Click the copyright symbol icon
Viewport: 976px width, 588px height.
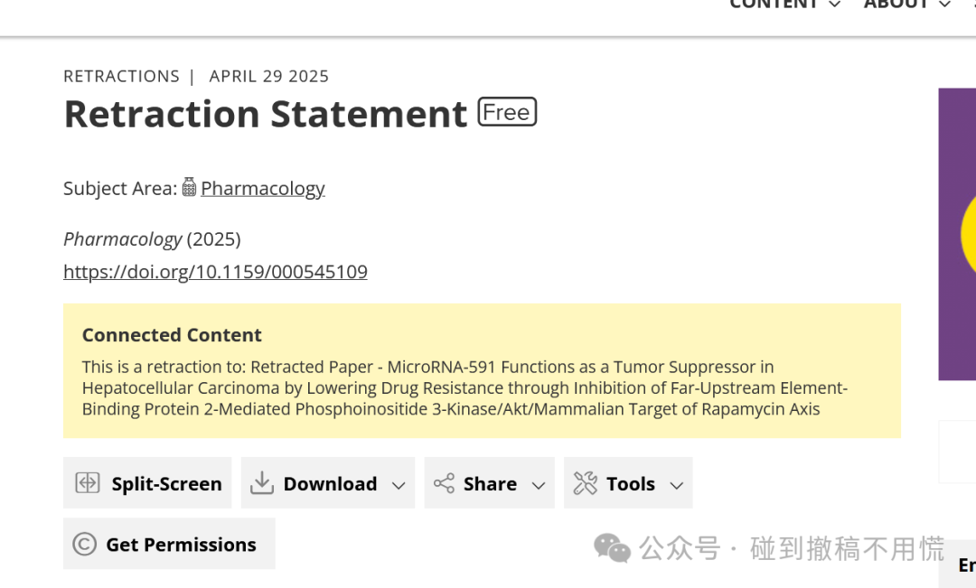[85, 544]
